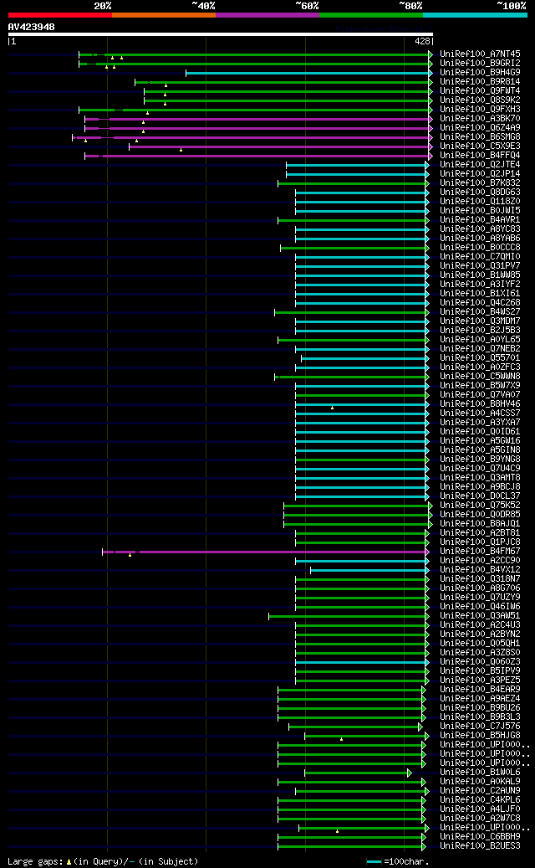Click hit label UniRef100_B9H4G9
Viewport: 535px width, 868px height.
[480, 73]
